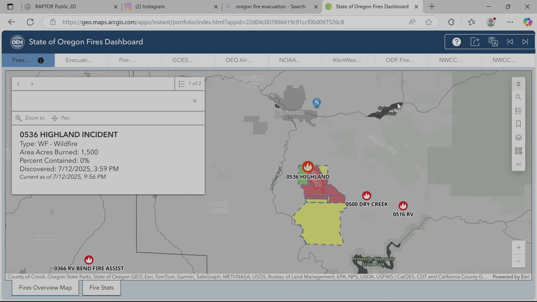Image resolution: width=537 pixels, height=302 pixels.
Task: Open the map search tool
Action: point(518,97)
